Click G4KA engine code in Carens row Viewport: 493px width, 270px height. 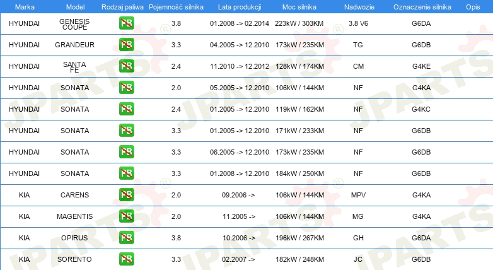421,195
